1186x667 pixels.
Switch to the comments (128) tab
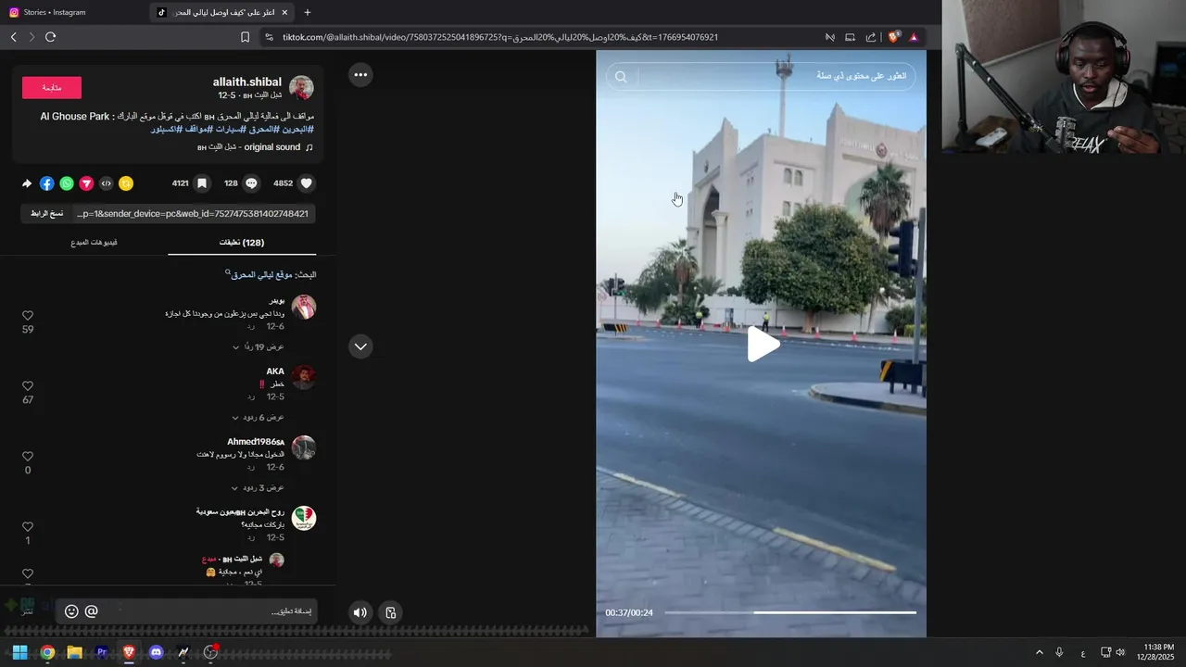coord(242,243)
